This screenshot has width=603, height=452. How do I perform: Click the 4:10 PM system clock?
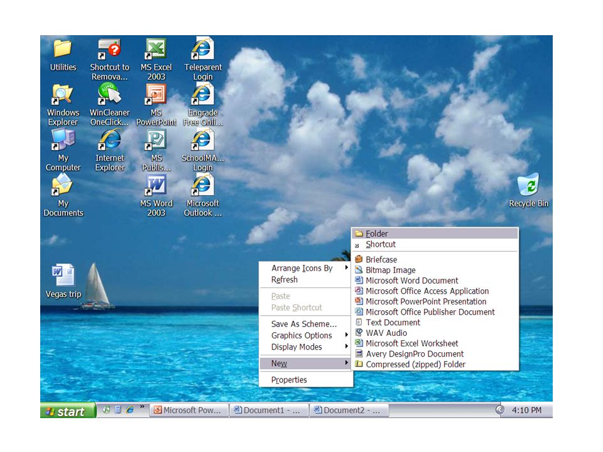point(526,410)
